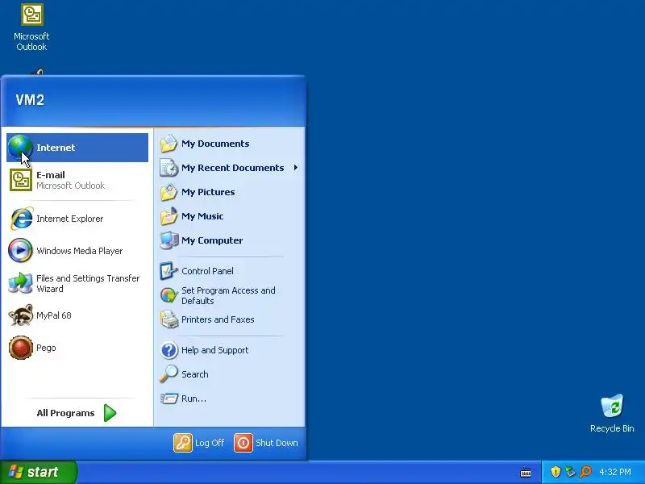645x484 pixels.
Task: Select the Recycle Bin desktop icon
Action: tap(612, 413)
